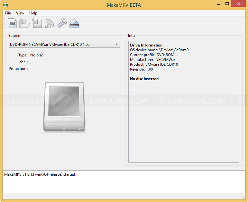Click the Open disc folder toolbar icon
248x202 pixels.
[x=24, y=23]
